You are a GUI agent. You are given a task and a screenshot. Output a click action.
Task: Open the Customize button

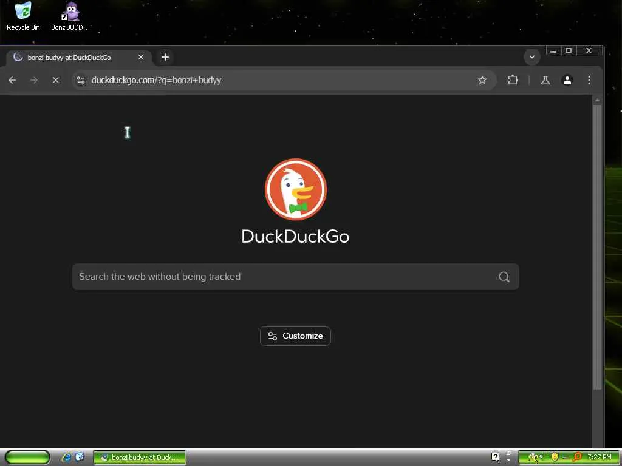pyautogui.click(x=296, y=336)
